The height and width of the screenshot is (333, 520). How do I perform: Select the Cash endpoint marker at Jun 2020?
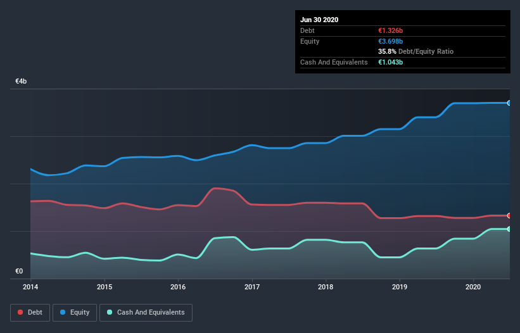pyautogui.click(x=509, y=229)
